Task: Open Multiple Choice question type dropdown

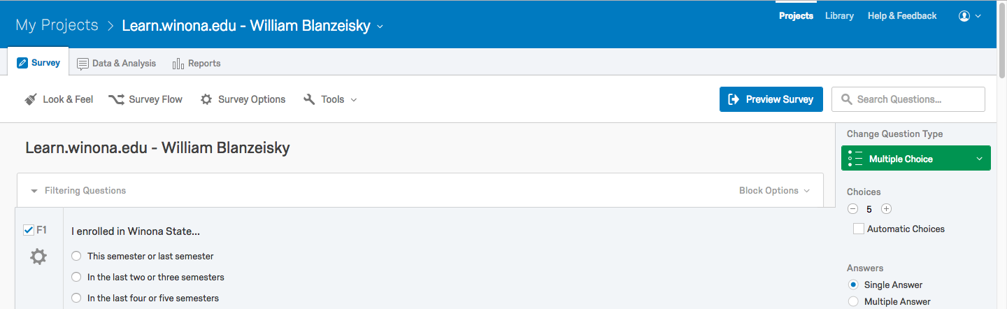Action: point(915,159)
